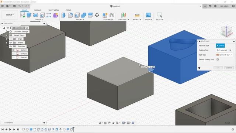This screenshot has width=236, height=133.
Task: Click Faces to Split Select button
Action: (x=221, y=45)
